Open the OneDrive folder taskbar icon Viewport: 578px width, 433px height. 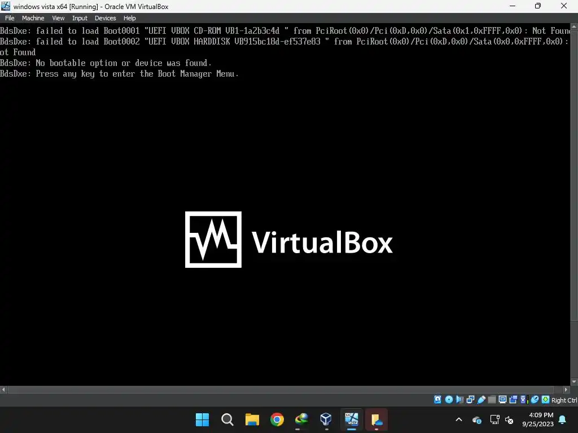[376, 419]
